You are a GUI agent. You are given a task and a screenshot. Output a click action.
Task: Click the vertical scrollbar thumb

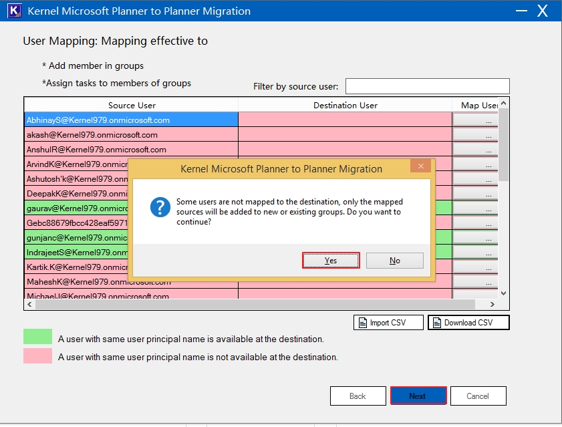pyautogui.click(x=504, y=144)
